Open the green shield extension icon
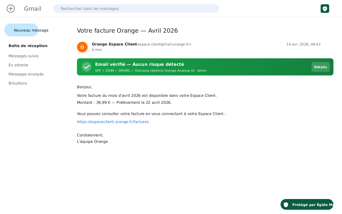The image size is (342, 214). [x=325, y=9]
